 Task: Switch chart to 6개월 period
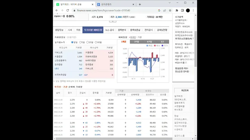coord(149,42)
